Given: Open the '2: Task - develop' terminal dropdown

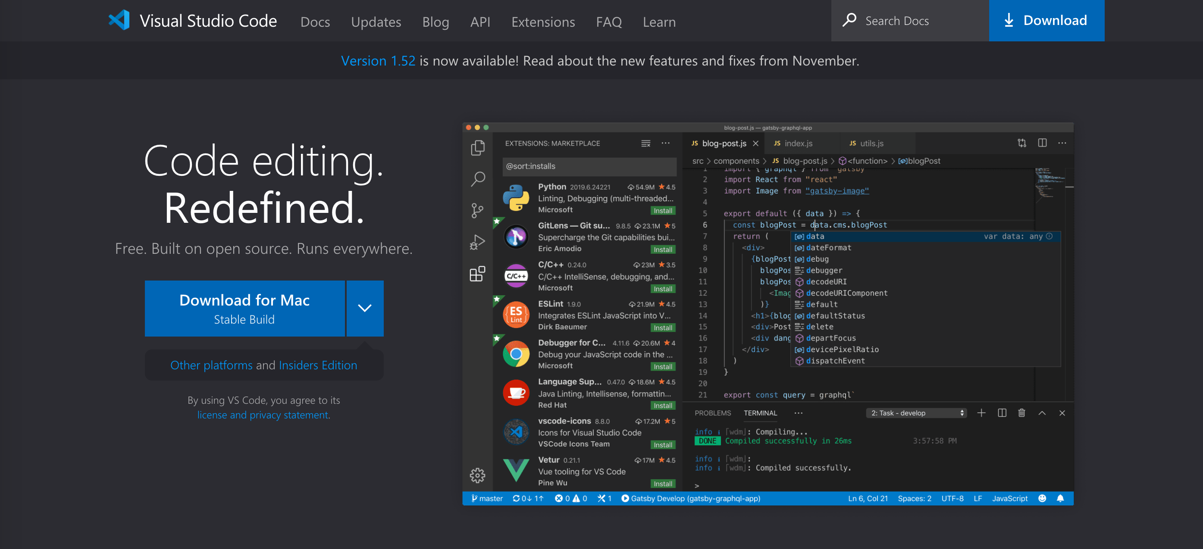Looking at the screenshot, I should tap(916, 413).
